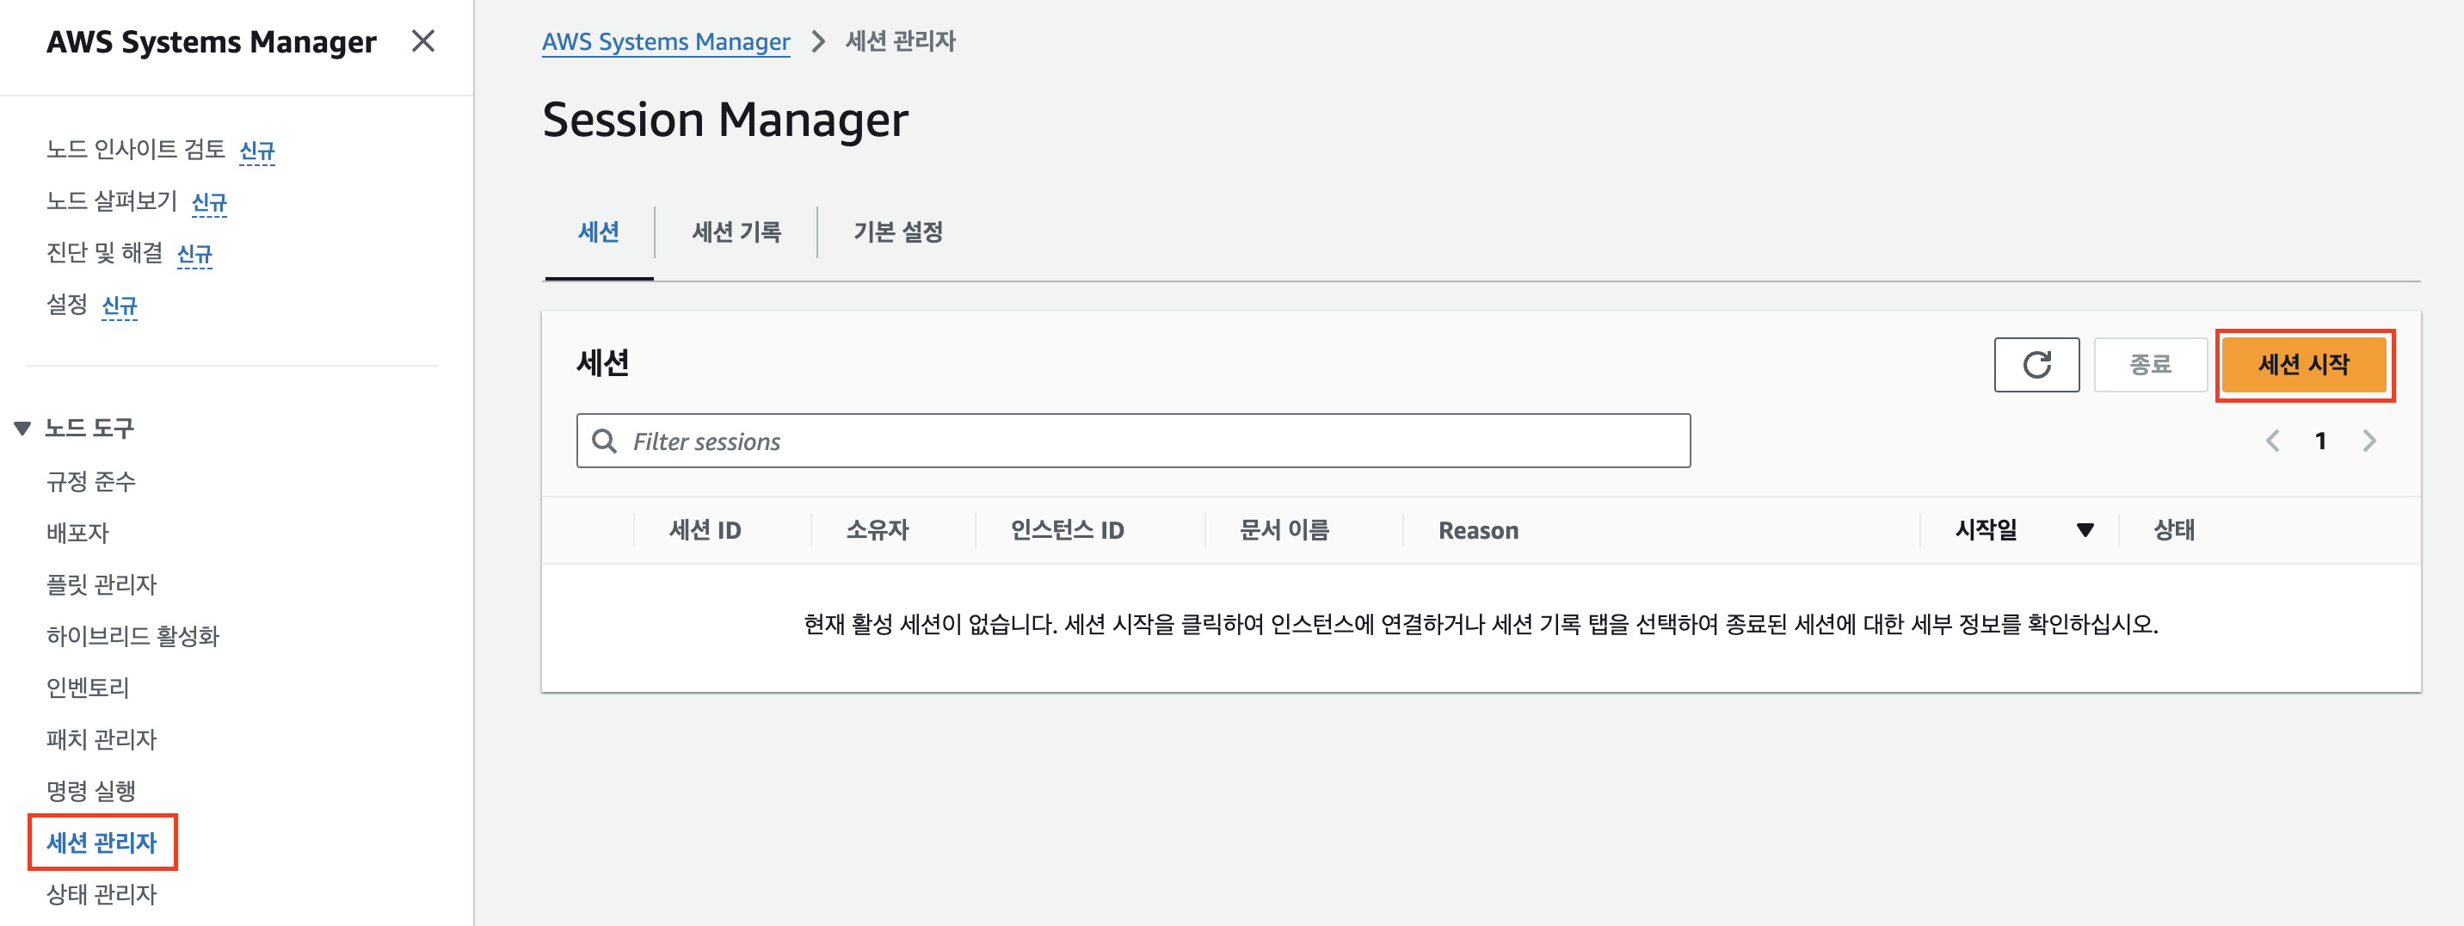Open the 세션 기록 tab
The width and height of the screenshot is (2464, 926).
(736, 231)
